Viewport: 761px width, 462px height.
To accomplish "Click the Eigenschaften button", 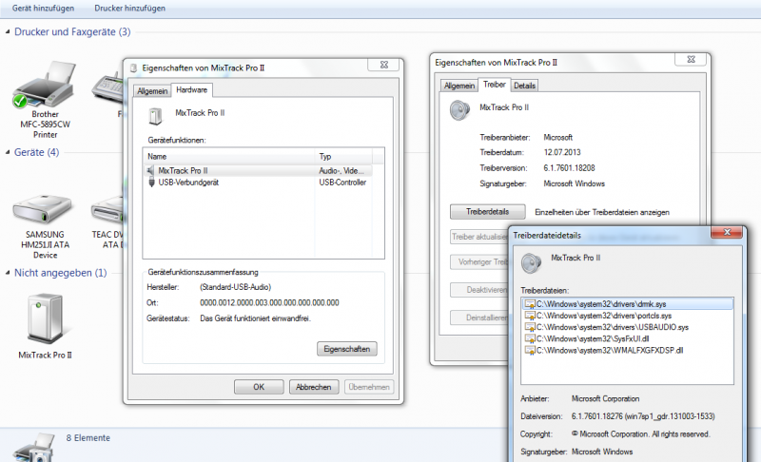I will click(347, 349).
